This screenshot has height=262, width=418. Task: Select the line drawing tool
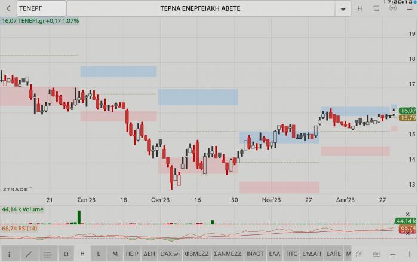pyautogui.click(x=27, y=254)
